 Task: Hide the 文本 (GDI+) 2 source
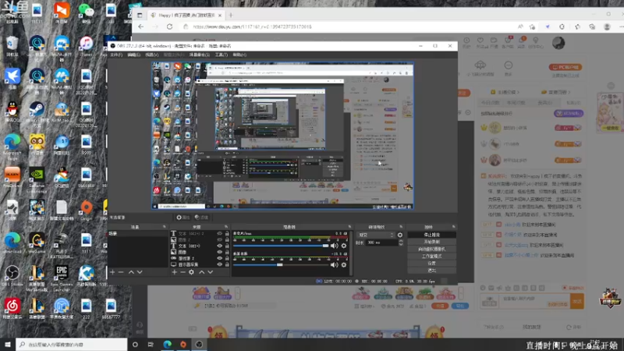click(219, 233)
